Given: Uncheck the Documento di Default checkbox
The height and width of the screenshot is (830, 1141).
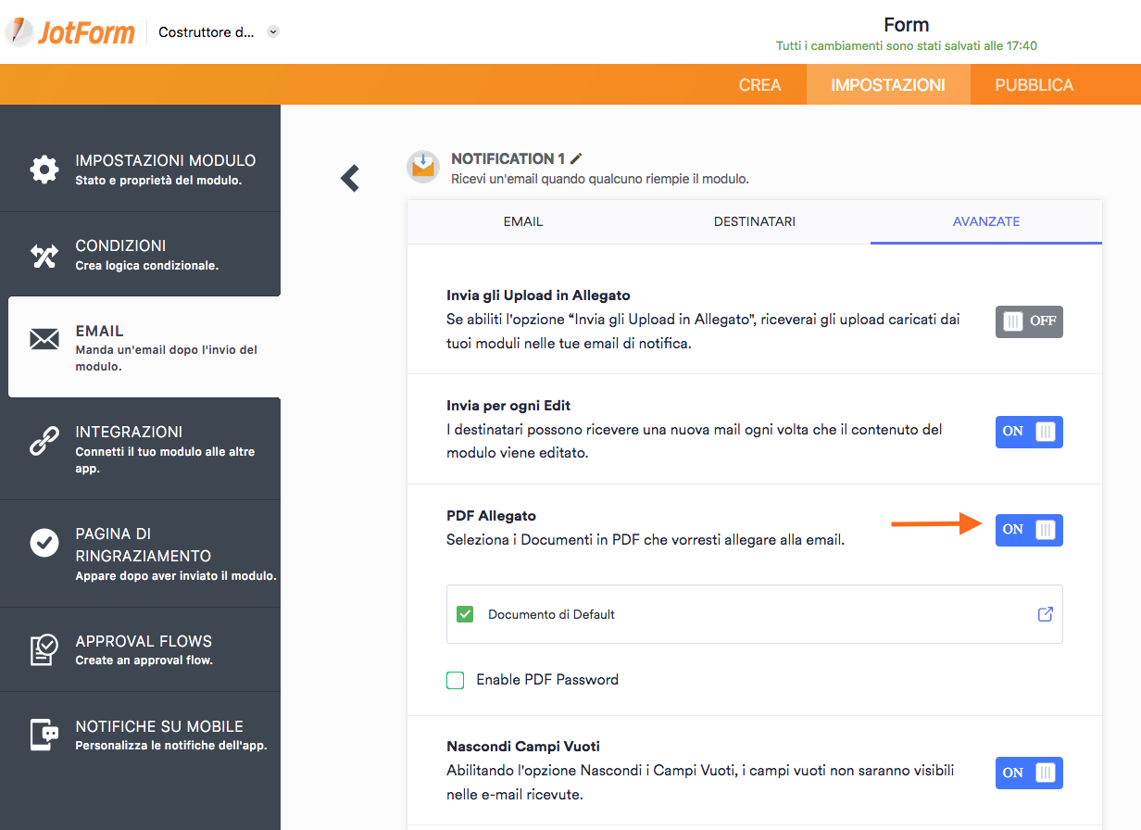Looking at the screenshot, I should coord(465,614).
